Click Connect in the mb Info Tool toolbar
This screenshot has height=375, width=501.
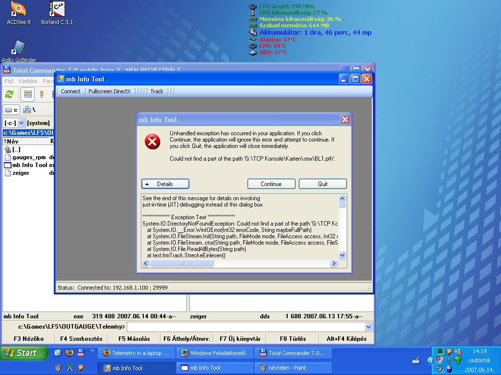click(70, 91)
